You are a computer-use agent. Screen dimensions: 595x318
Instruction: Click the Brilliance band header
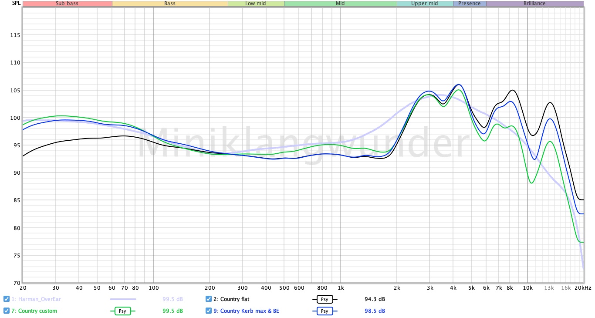[x=534, y=3]
